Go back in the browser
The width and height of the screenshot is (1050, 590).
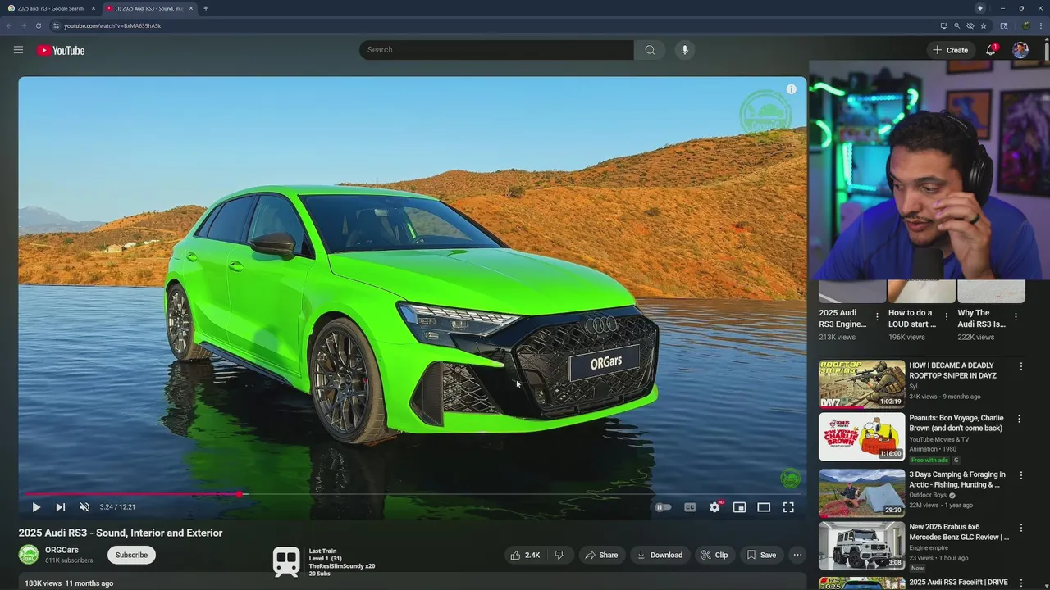click(9, 25)
